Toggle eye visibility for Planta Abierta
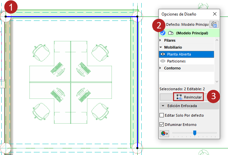The height and width of the screenshot is (155, 228). 163,54
